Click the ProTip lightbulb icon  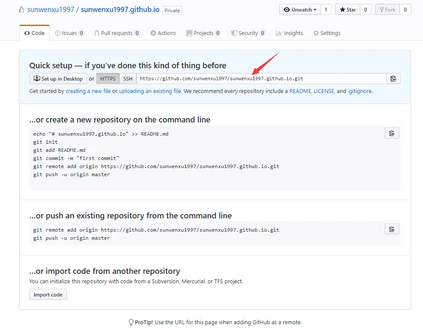click(x=131, y=322)
